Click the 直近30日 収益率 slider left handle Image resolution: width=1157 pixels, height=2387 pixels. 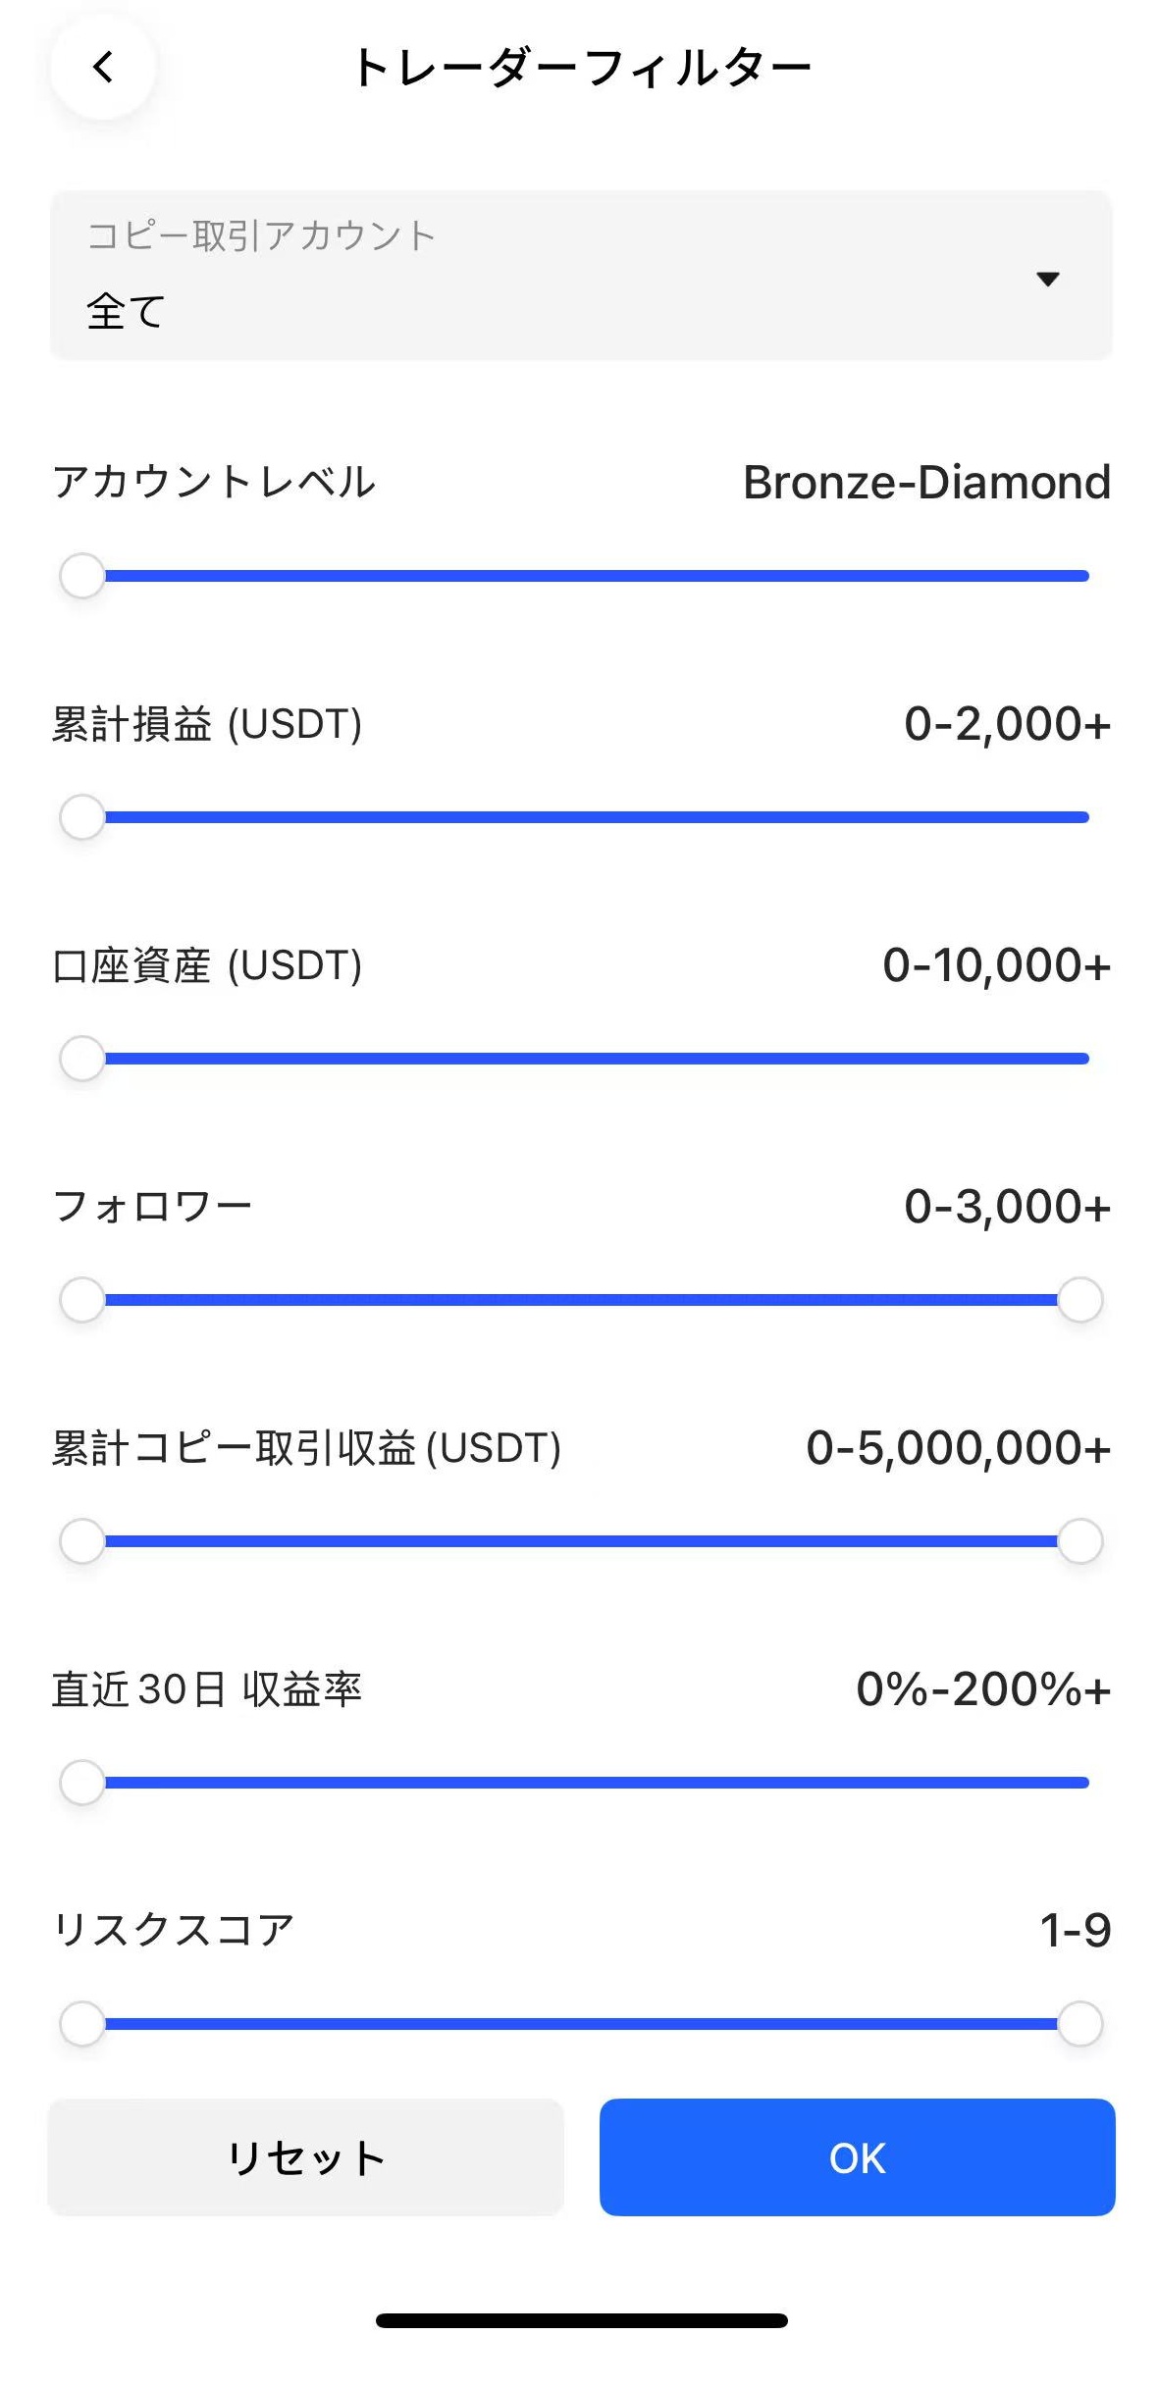tap(82, 1783)
